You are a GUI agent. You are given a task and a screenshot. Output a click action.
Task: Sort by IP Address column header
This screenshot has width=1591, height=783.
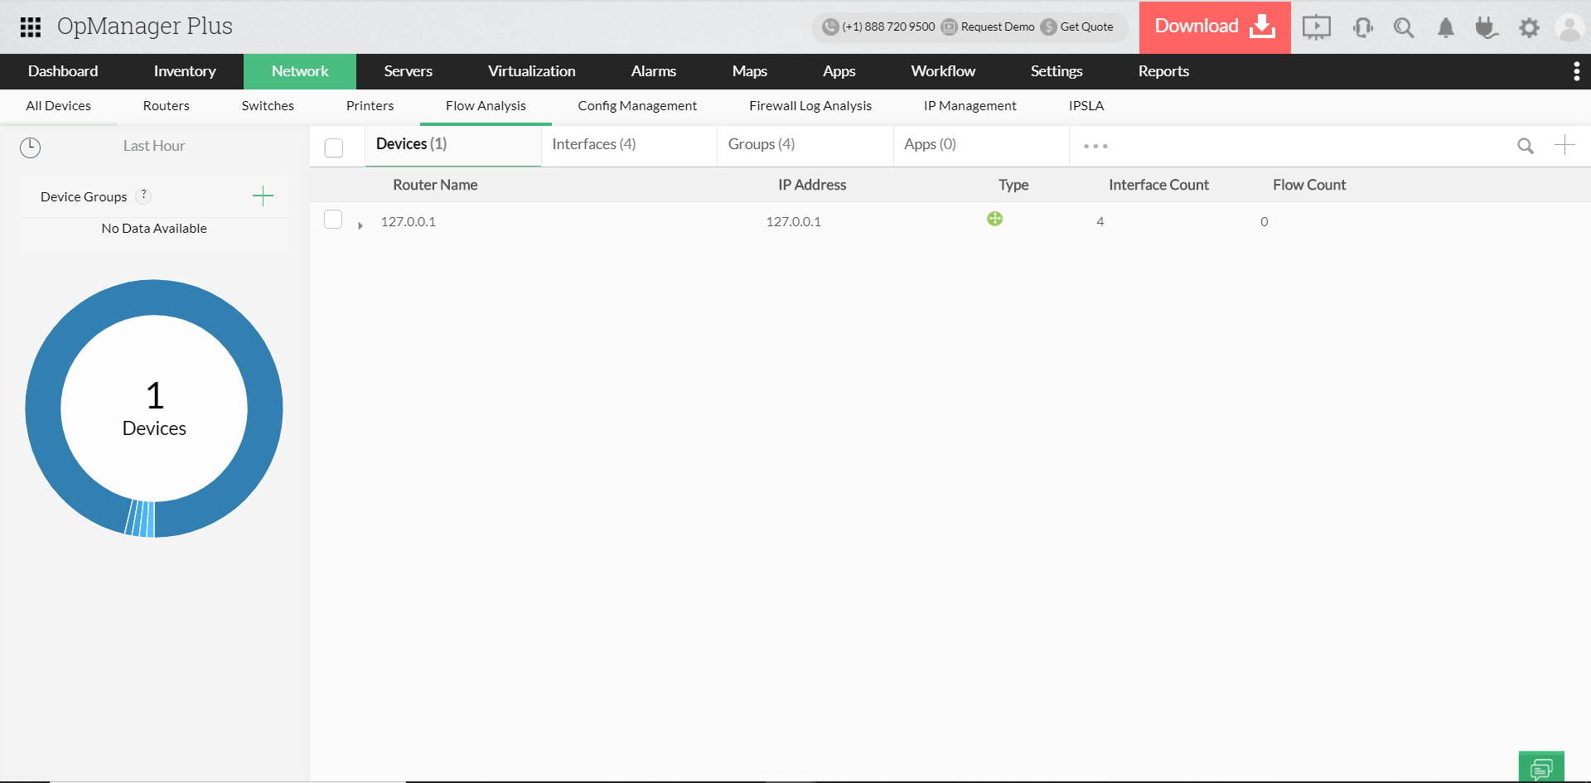click(812, 186)
